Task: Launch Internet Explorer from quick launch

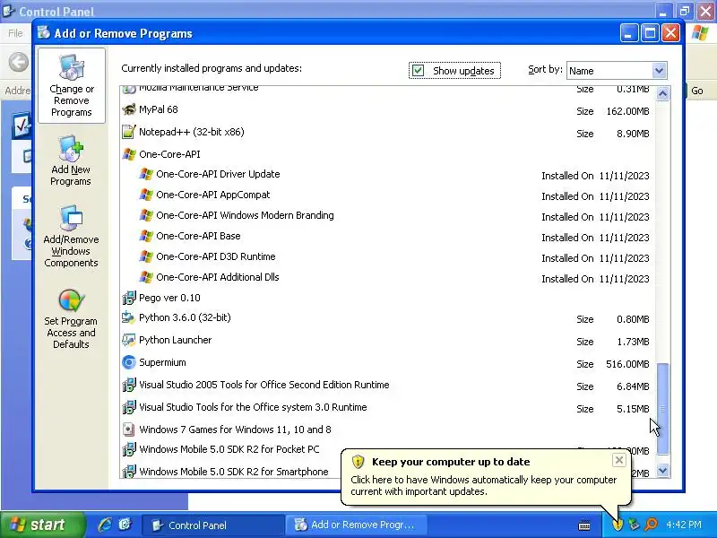Action: tap(105, 525)
